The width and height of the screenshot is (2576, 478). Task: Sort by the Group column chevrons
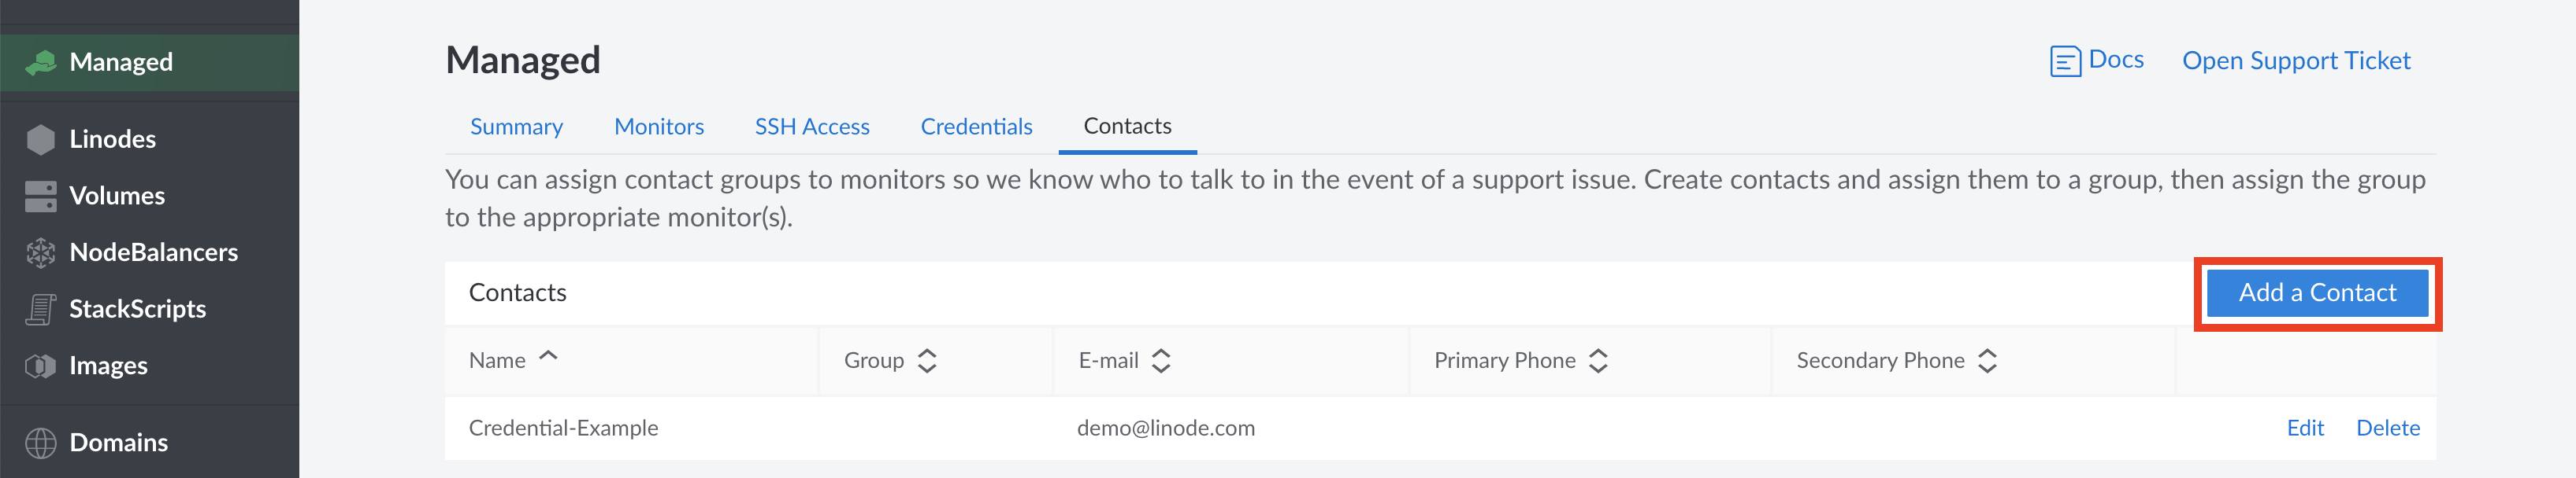coord(928,360)
